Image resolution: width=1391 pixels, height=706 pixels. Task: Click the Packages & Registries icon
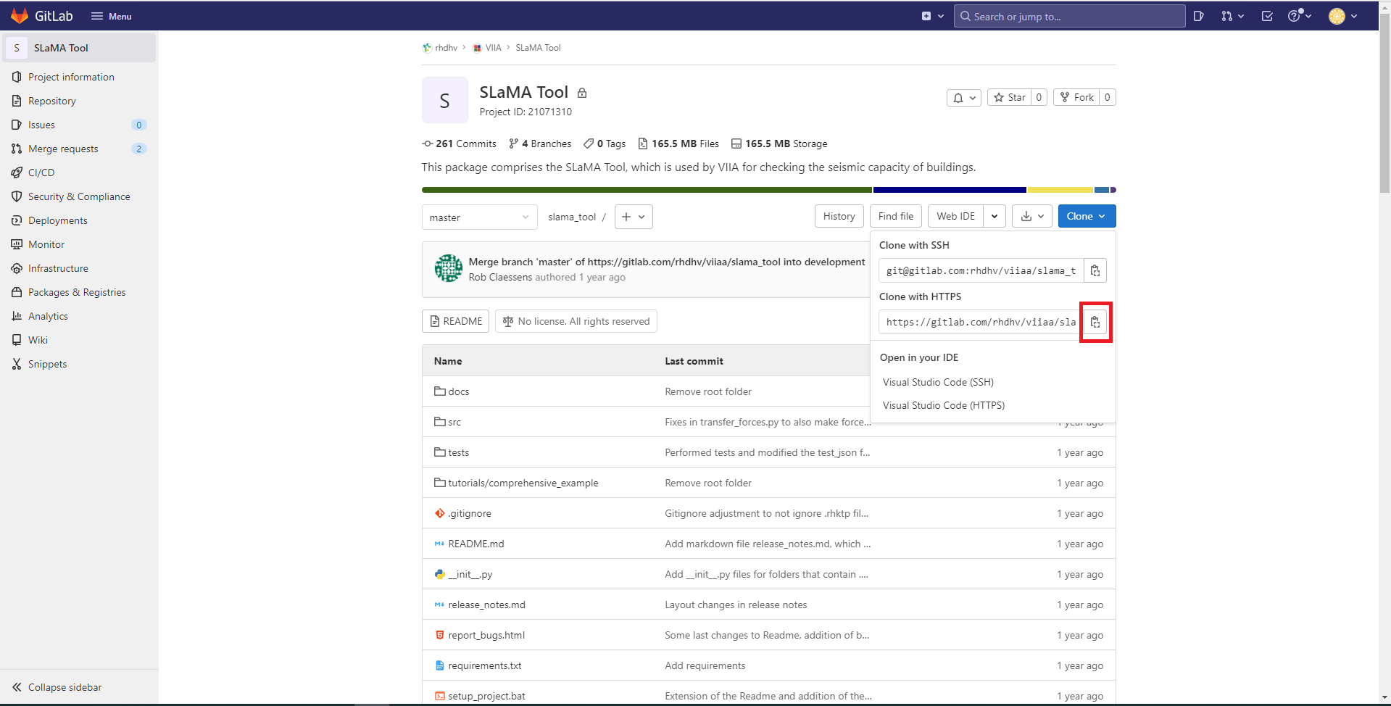click(x=17, y=292)
